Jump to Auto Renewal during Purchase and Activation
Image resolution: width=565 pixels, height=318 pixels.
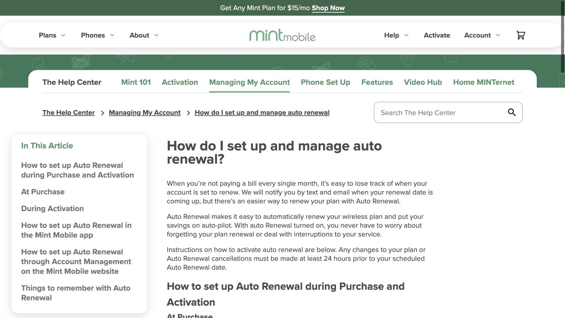coord(78,170)
